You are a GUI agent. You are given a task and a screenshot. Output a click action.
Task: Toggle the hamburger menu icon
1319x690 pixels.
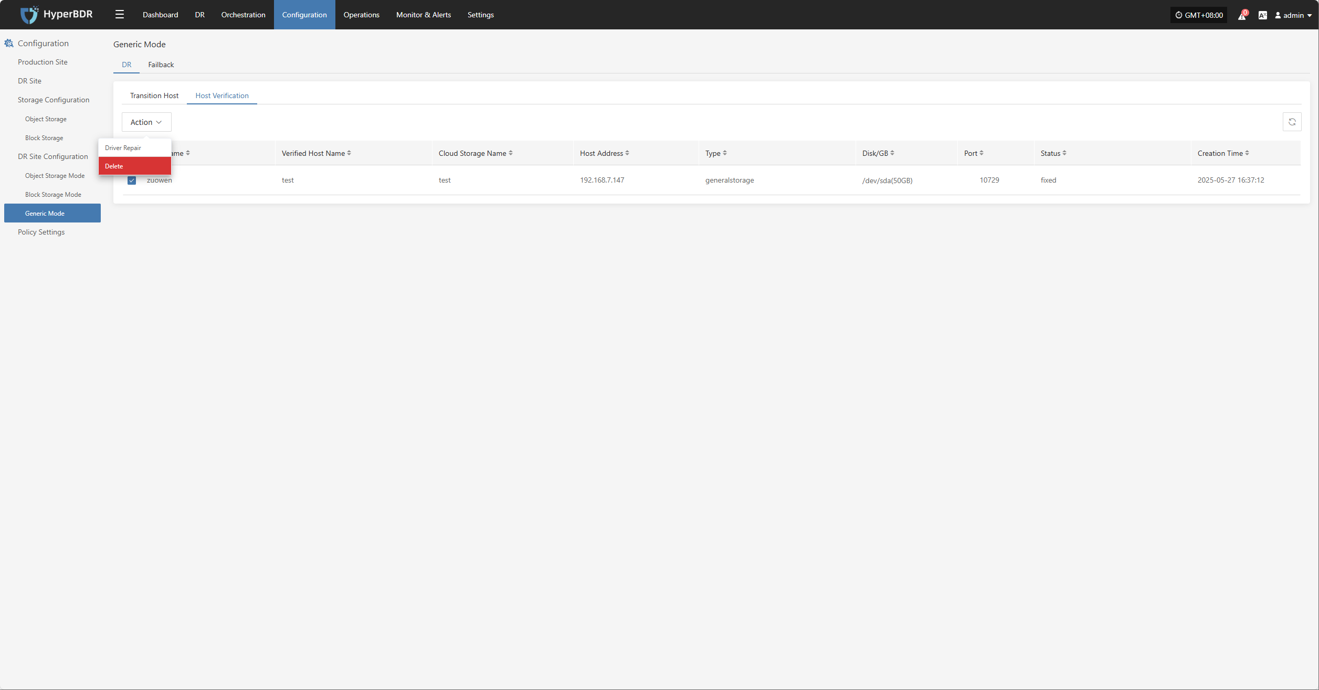click(120, 15)
